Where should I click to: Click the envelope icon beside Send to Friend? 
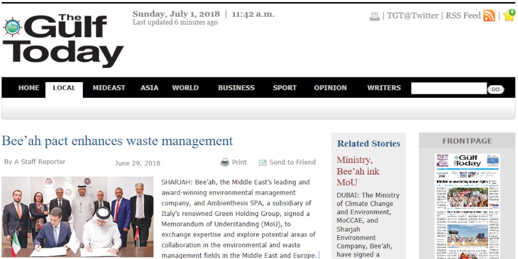[262, 163]
